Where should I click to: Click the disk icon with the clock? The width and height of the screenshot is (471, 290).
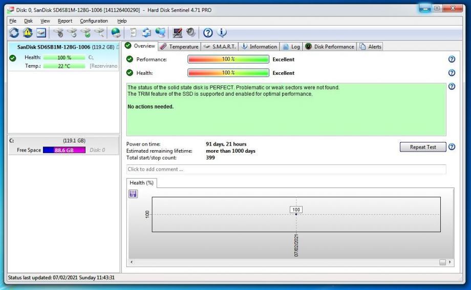click(x=72, y=32)
